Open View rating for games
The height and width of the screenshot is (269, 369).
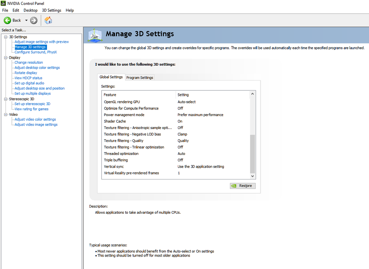coord(31,109)
